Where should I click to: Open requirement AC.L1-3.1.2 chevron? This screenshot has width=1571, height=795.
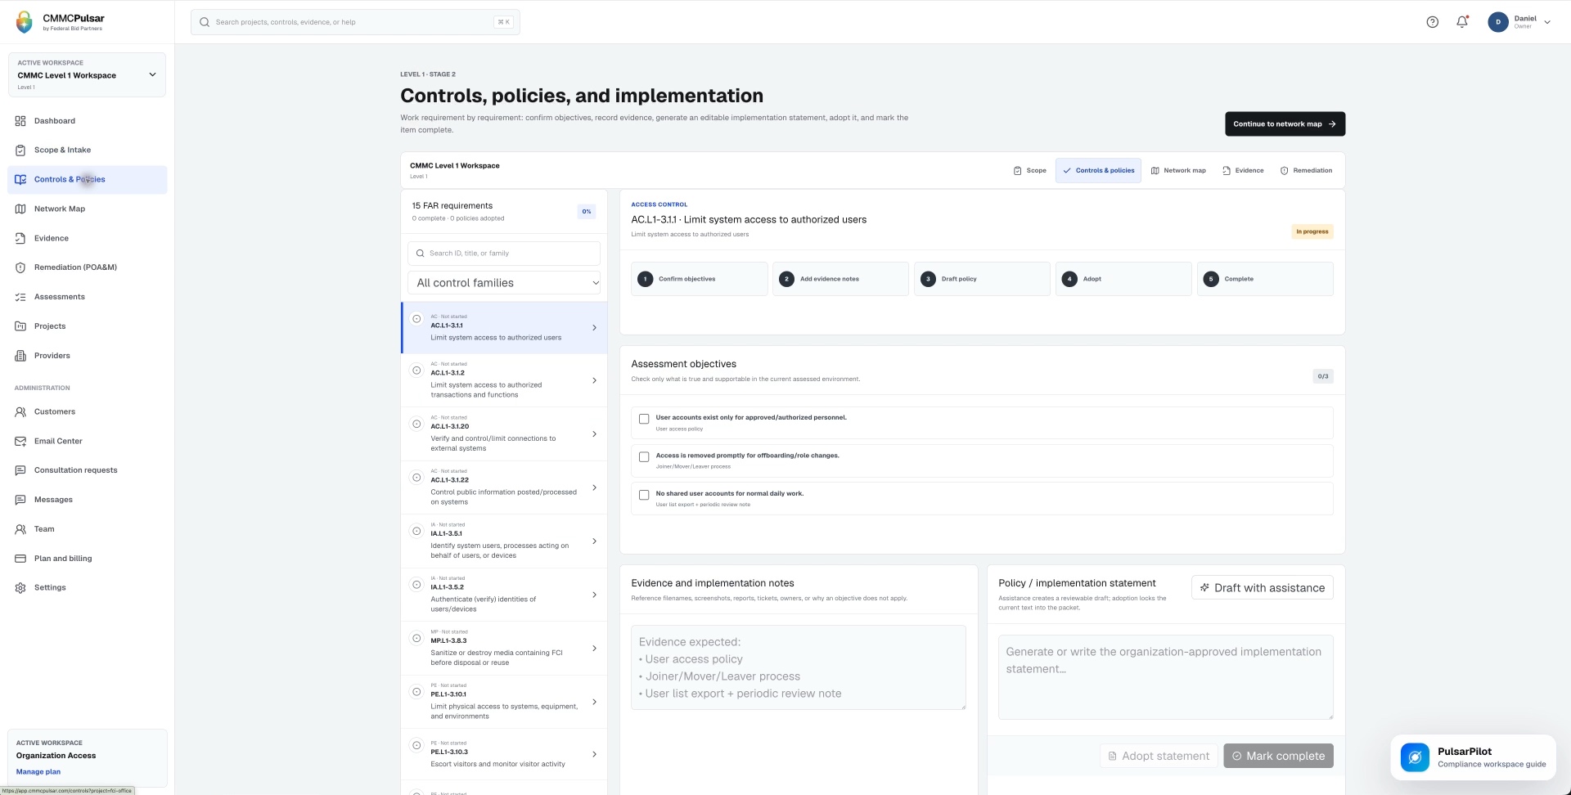click(x=594, y=380)
